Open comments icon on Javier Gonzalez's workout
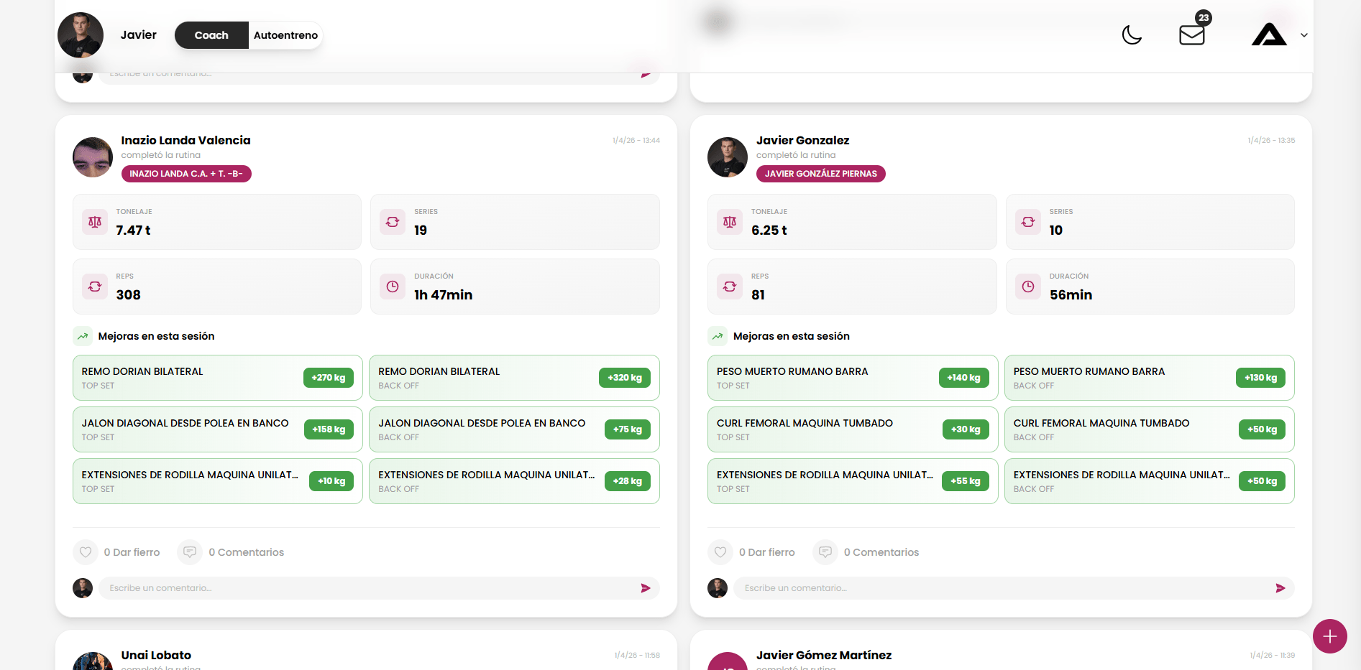Screen dimensions: 1361x670 coord(825,552)
